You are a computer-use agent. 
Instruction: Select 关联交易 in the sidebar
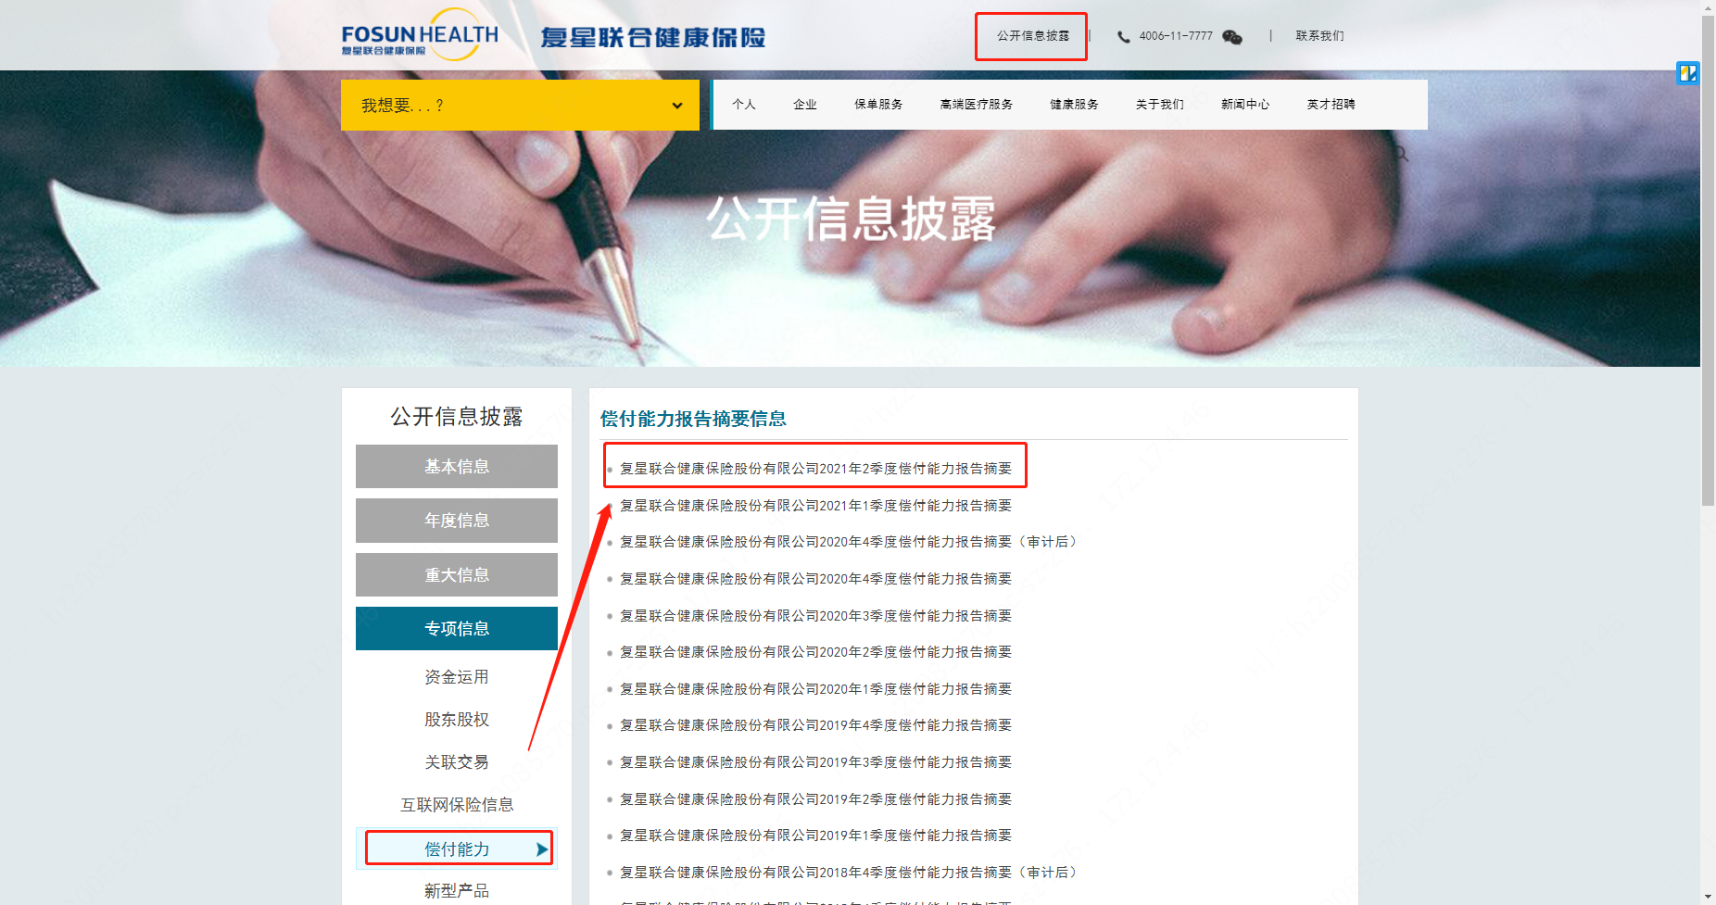[x=457, y=762]
